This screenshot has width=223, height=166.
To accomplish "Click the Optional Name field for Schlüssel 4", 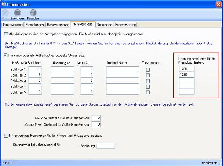I will (123, 86).
